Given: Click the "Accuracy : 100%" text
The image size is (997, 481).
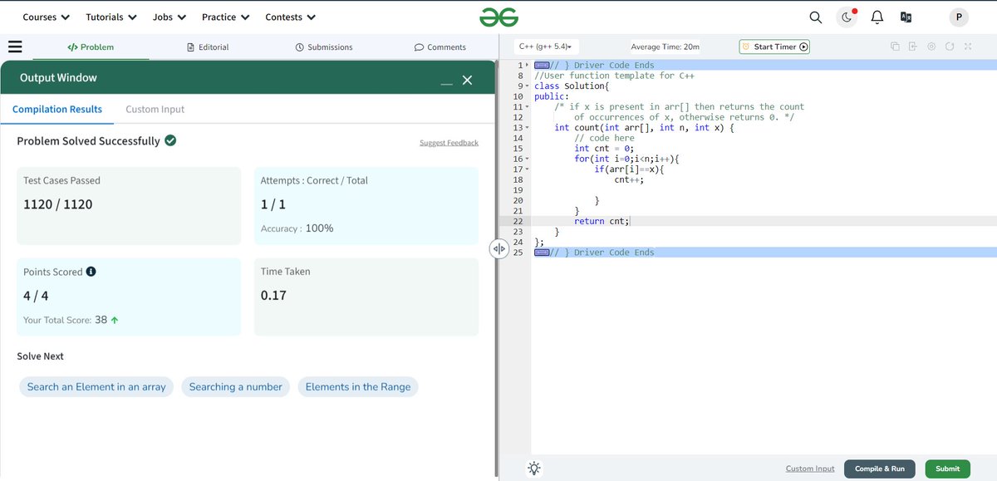Looking at the screenshot, I should pos(297,228).
